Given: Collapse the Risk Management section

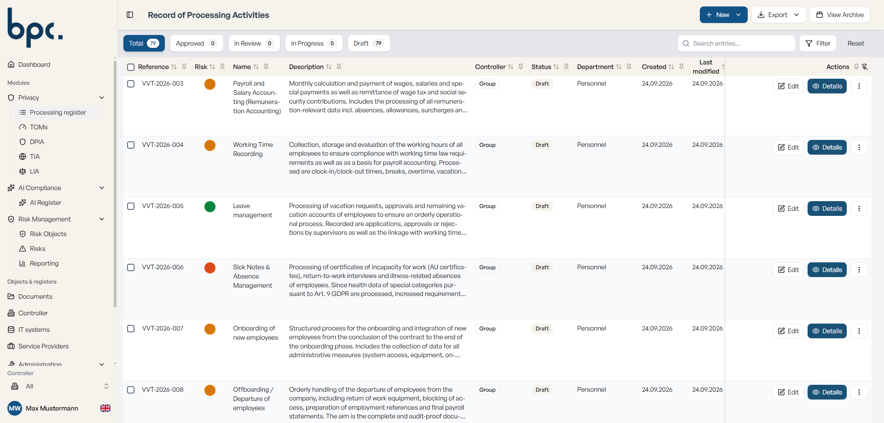Looking at the screenshot, I should tap(102, 219).
